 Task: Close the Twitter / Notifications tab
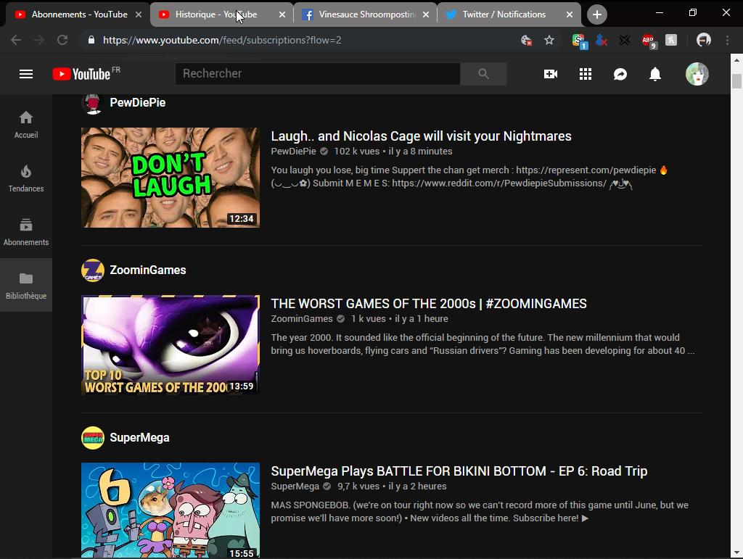[570, 15]
